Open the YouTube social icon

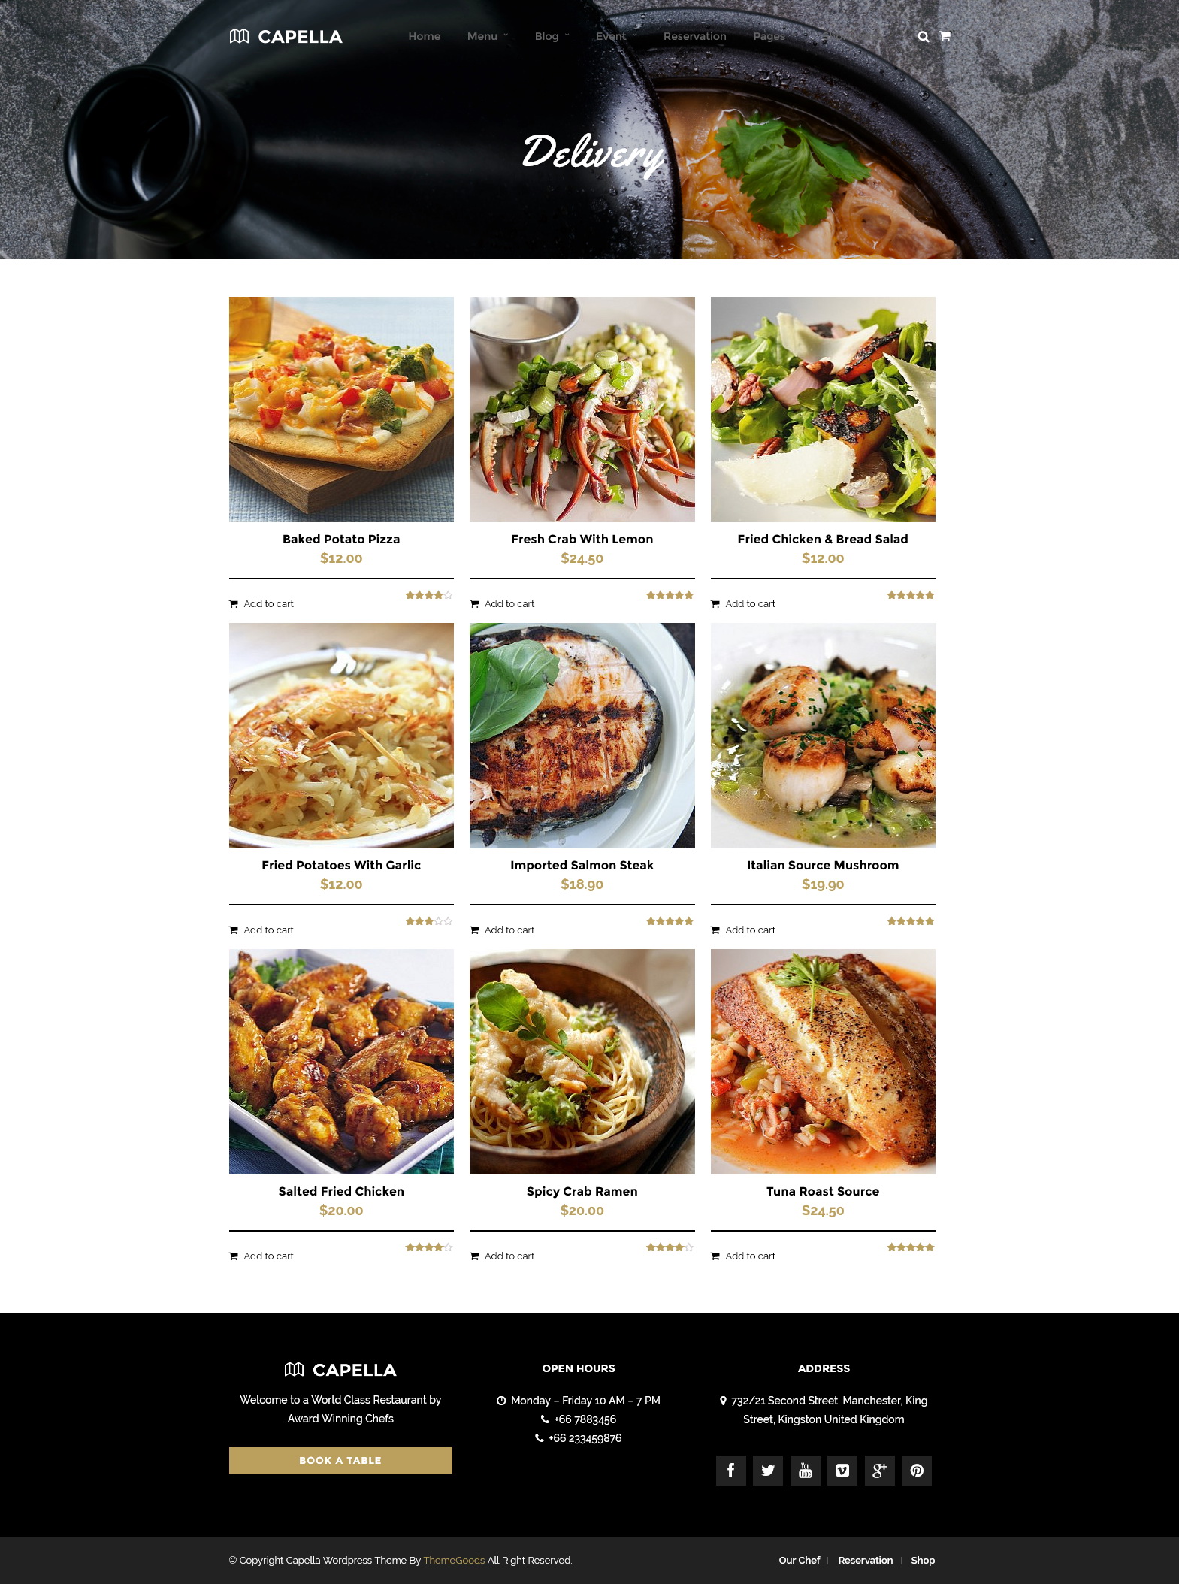pos(805,1471)
